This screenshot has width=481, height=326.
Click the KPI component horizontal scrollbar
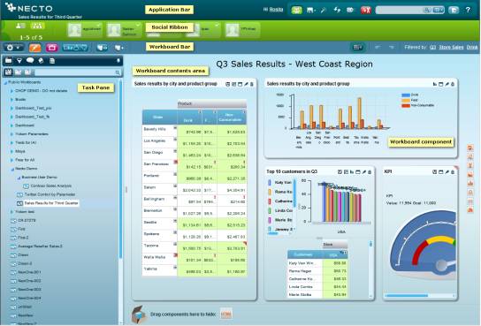[x=420, y=296]
